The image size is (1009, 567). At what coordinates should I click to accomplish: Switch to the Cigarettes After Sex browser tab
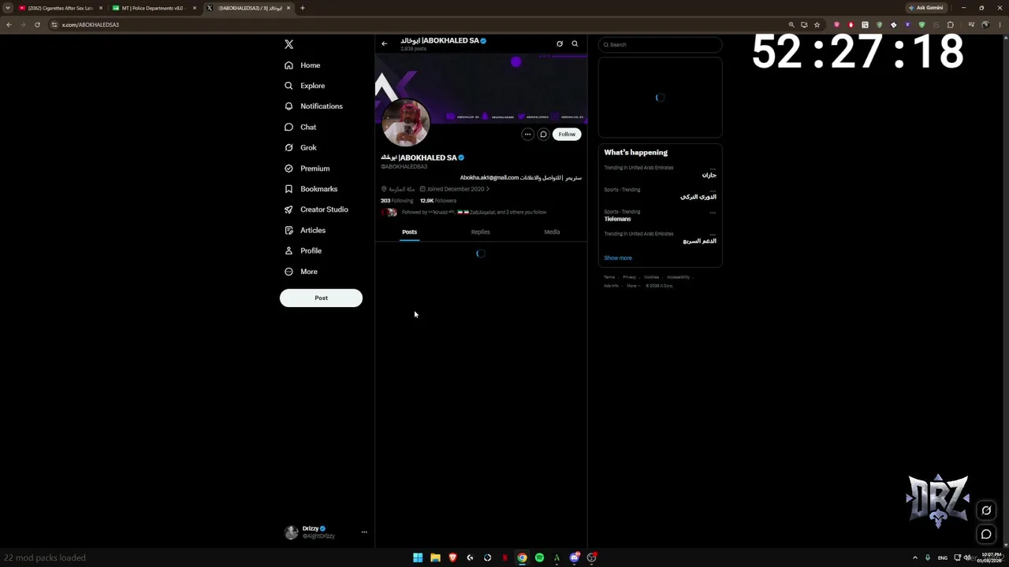click(x=60, y=8)
